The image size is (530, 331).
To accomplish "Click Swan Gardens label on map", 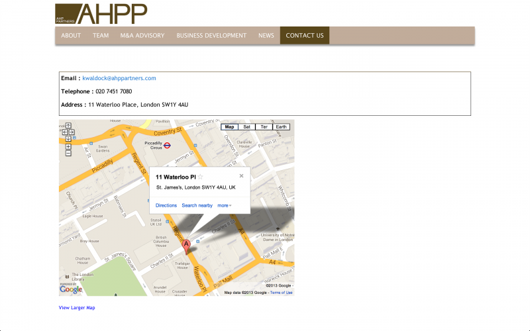I will (103, 148).
